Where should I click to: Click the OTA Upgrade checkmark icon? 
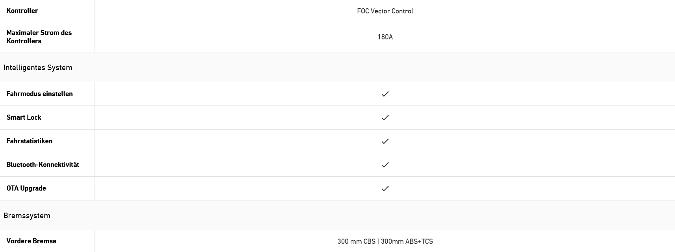(x=385, y=188)
